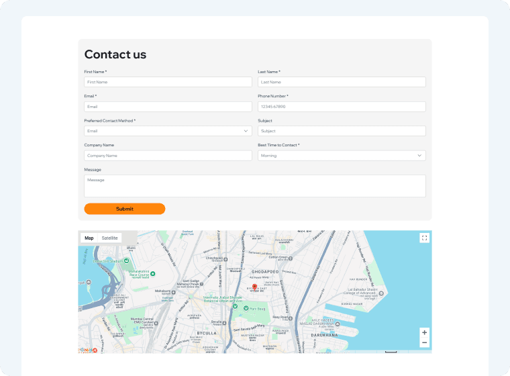Click the Cotton Green station marker
Image resolution: width=510 pixels, height=376 pixels.
(291, 258)
